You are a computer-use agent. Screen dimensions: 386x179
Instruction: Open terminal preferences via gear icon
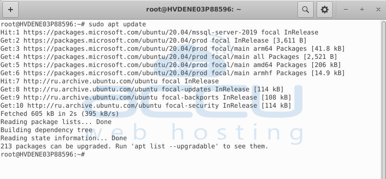(324, 10)
